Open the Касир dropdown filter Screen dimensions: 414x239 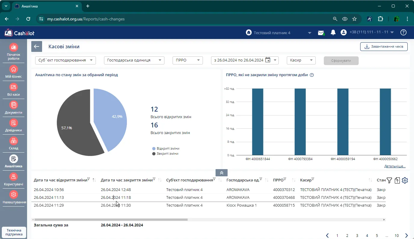coord(301,60)
